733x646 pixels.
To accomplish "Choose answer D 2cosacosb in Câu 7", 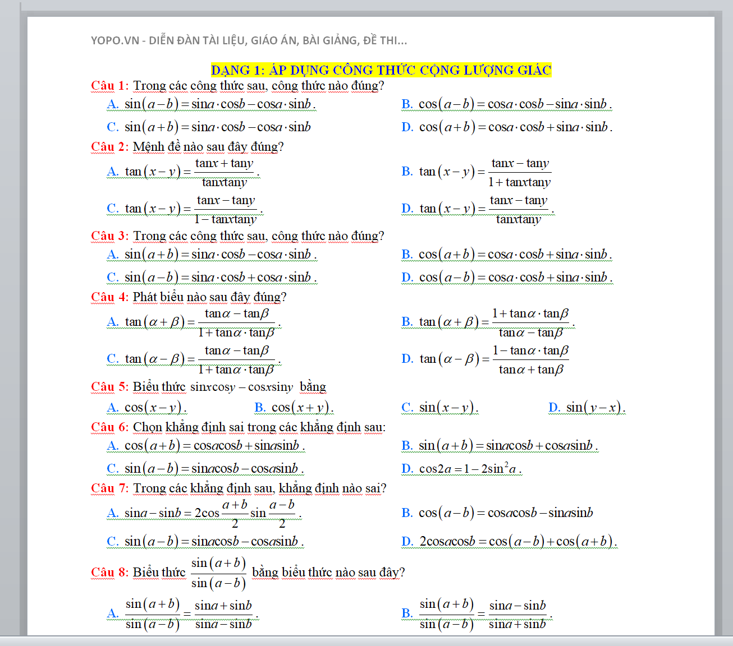I will 509,542.
